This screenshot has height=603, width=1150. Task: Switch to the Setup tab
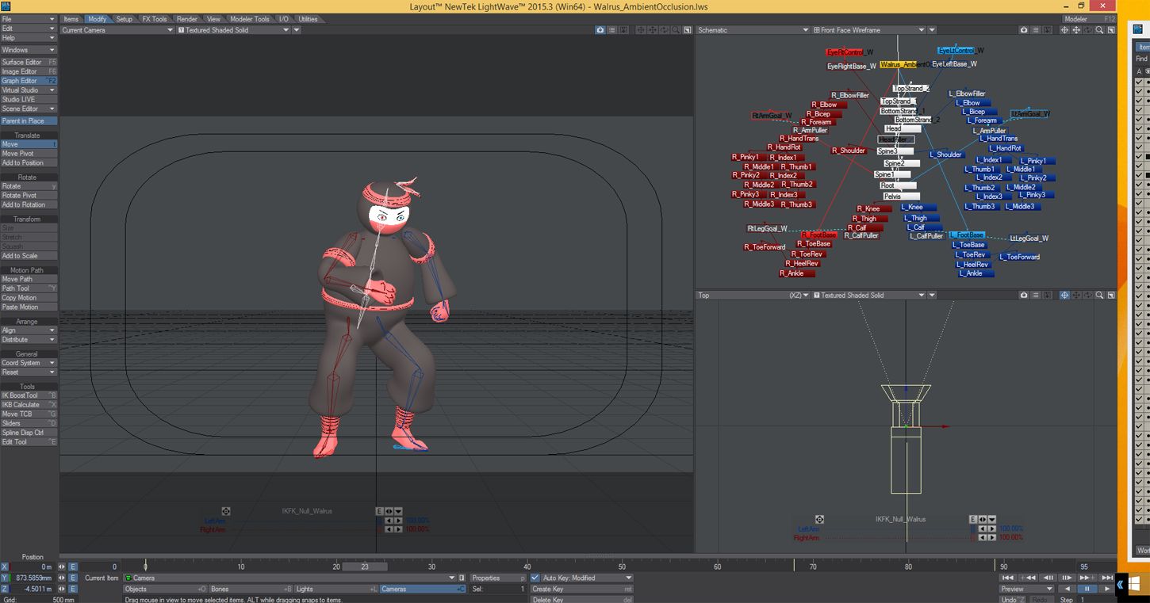point(125,19)
